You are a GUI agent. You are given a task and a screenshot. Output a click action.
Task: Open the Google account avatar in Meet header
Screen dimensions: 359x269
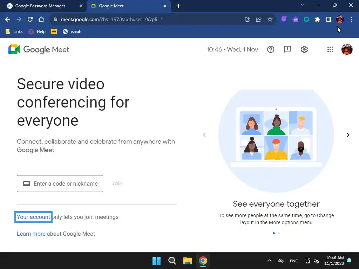click(x=347, y=49)
